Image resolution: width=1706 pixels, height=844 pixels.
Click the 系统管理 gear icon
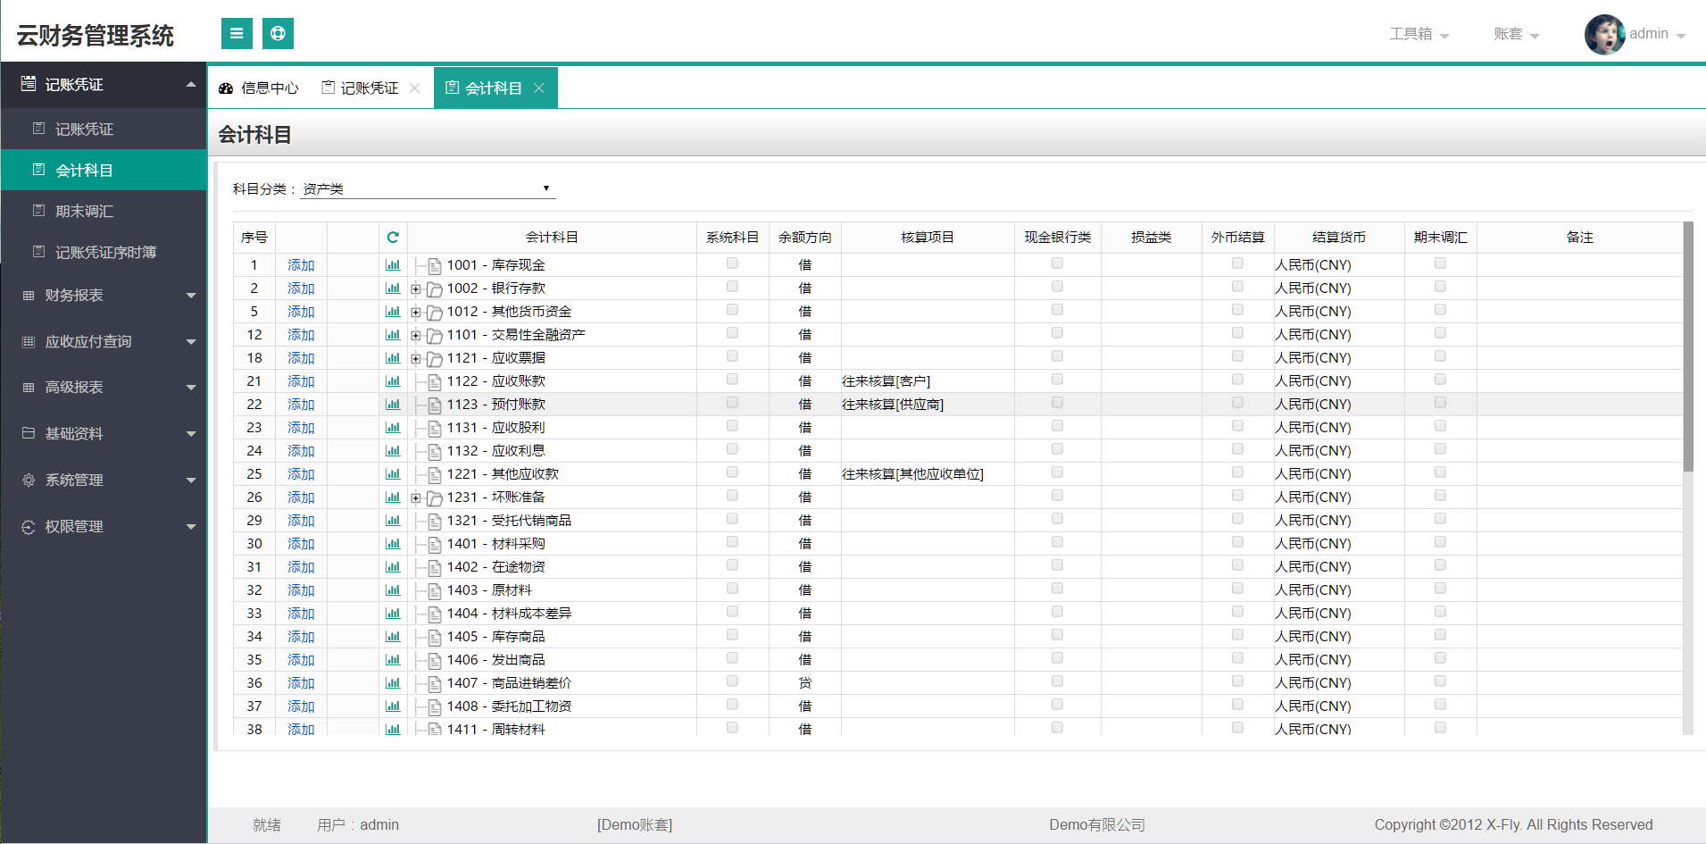click(29, 480)
